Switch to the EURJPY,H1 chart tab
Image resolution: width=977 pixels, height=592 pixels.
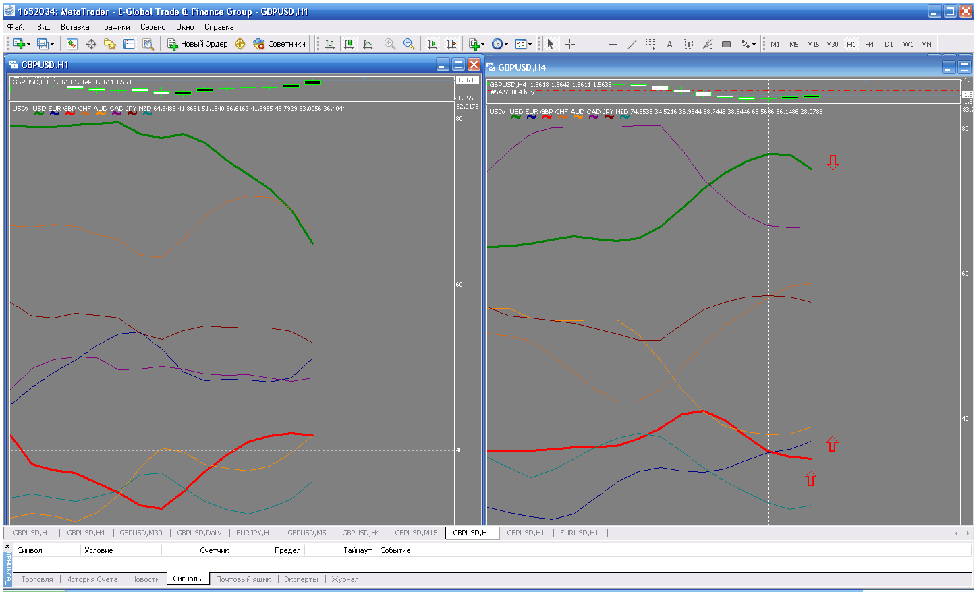[x=254, y=533]
